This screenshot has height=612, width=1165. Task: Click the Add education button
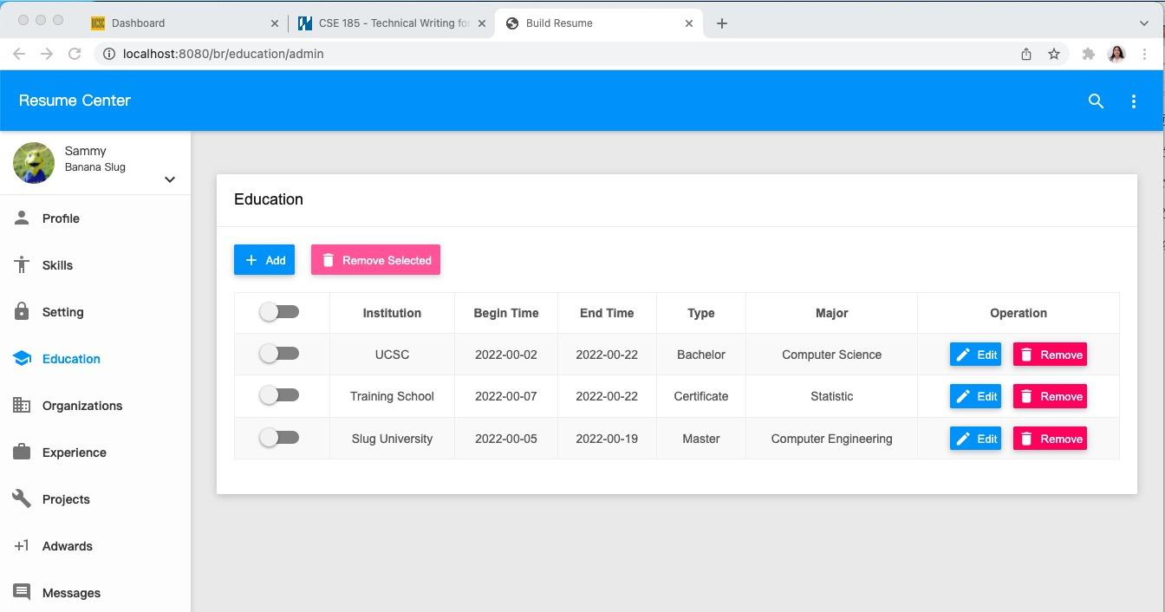tap(264, 260)
